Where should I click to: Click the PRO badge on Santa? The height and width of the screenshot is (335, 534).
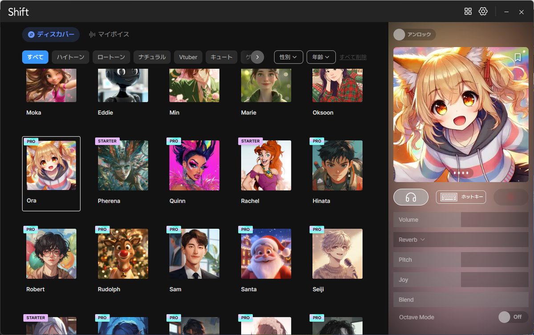pyautogui.click(x=245, y=229)
